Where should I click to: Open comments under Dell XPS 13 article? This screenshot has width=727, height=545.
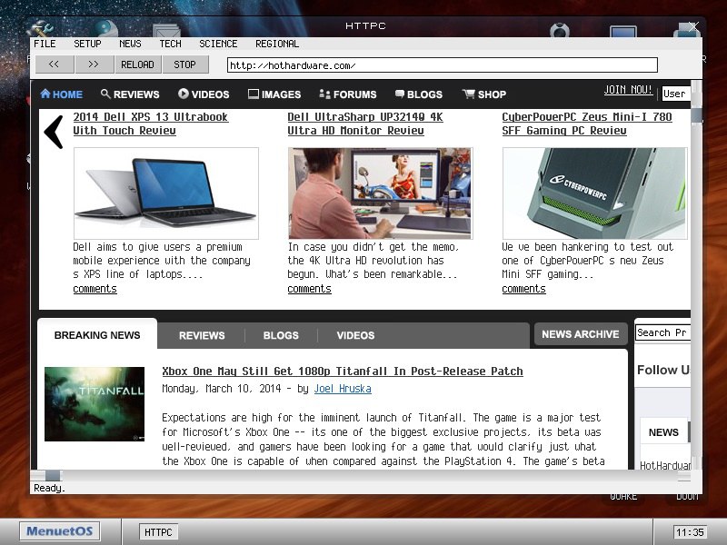tap(95, 289)
